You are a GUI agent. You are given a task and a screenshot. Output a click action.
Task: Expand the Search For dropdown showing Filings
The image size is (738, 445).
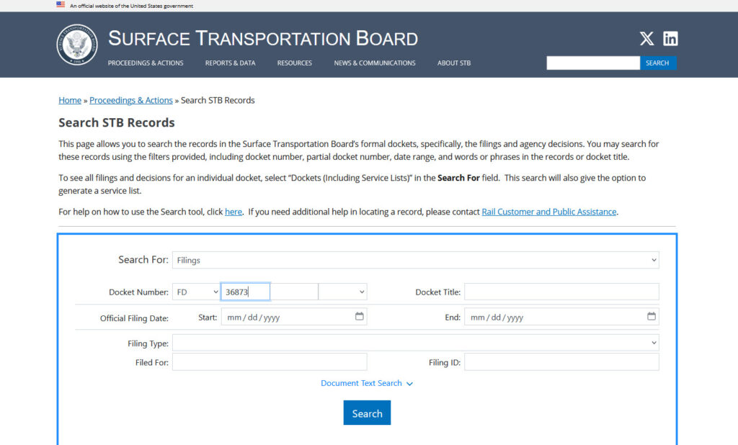point(415,260)
